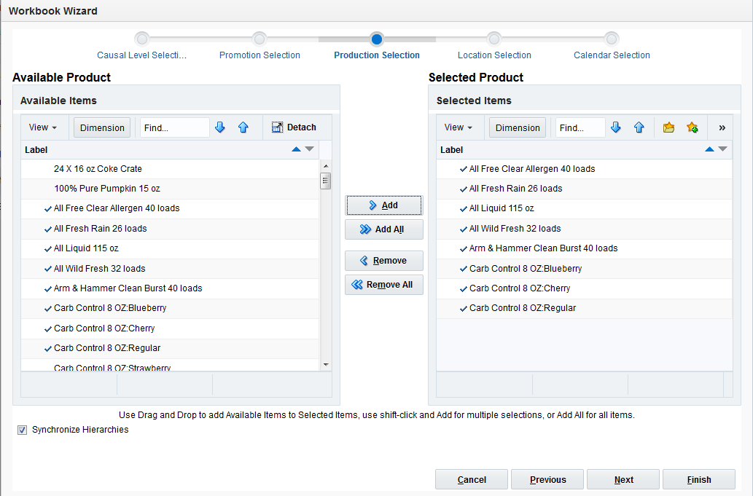Click the Next button
Viewport: 753px width, 496px height.
coord(623,479)
